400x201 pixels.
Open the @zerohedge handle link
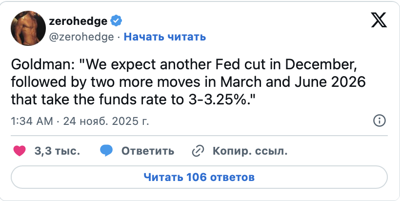(x=81, y=37)
